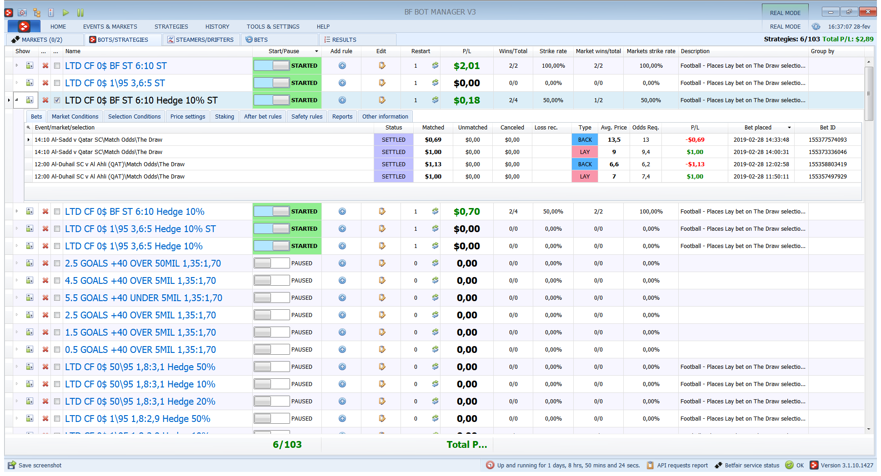Edit strategy 2.5 GOALS +40 OVER 50MIL

point(382,263)
